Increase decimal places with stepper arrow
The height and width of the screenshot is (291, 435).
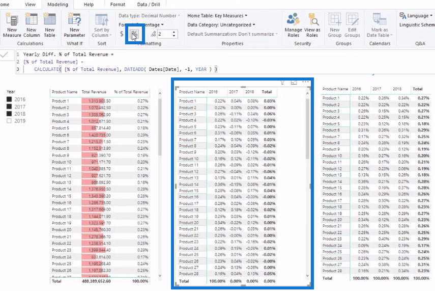pos(174,32)
